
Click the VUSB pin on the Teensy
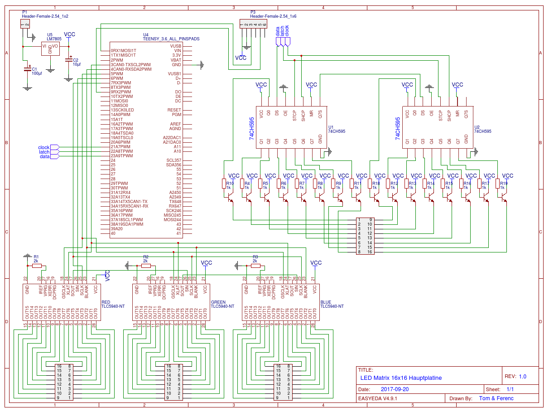[176, 46]
